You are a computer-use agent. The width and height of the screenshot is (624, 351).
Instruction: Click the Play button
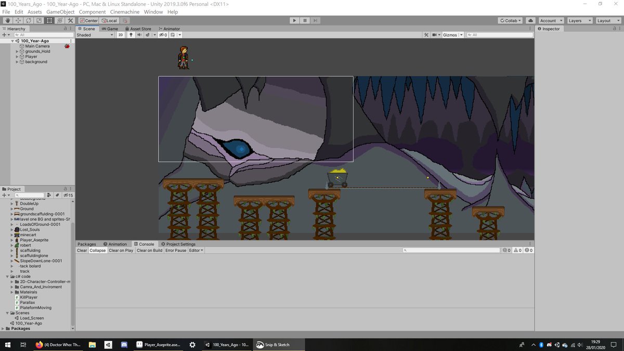pyautogui.click(x=294, y=20)
